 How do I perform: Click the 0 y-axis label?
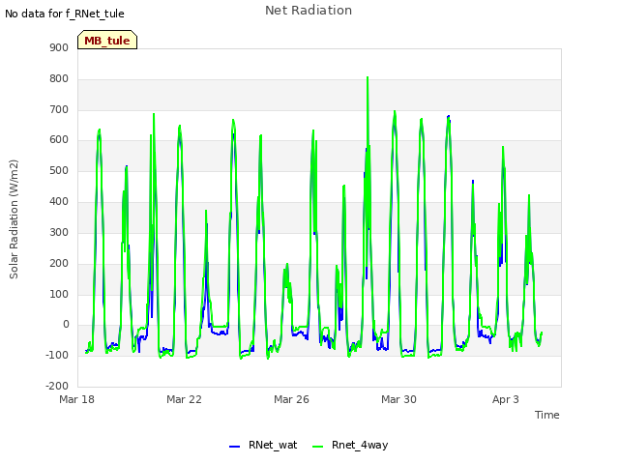(x=66, y=325)
